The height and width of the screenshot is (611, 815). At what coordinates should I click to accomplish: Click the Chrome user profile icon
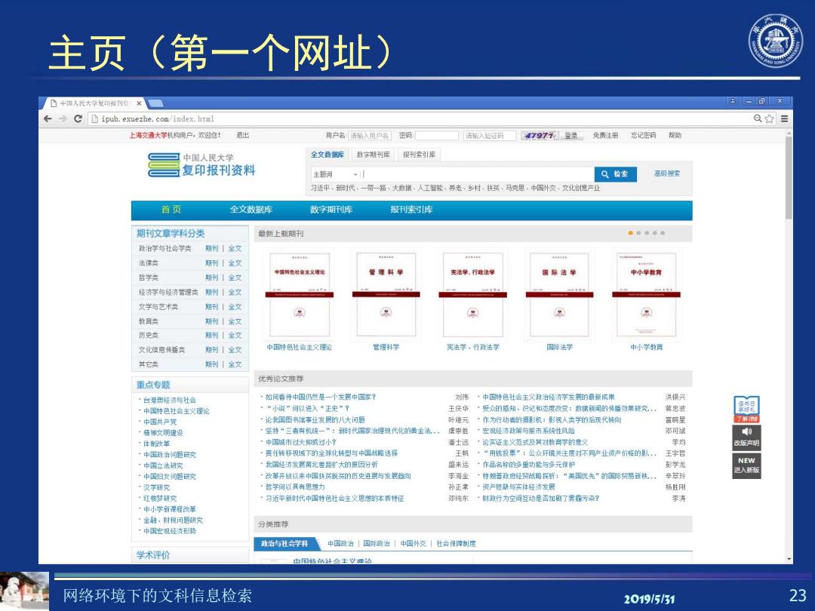733,101
